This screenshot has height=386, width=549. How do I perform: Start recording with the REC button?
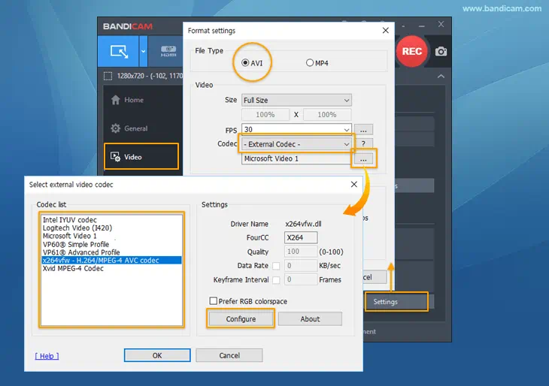tap(412, 51)
